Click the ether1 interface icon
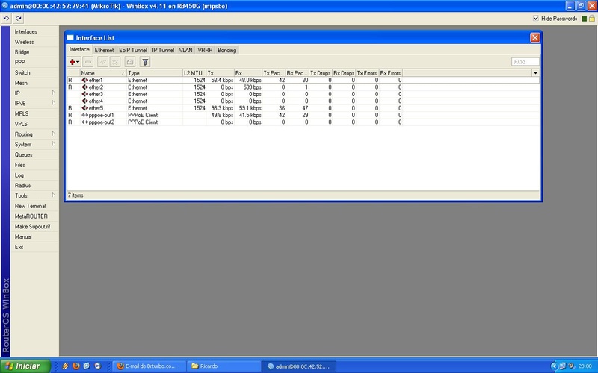 point(84,80)
